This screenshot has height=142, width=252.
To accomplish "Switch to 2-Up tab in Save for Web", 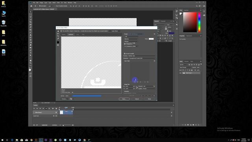I will (x=78, y=35).
